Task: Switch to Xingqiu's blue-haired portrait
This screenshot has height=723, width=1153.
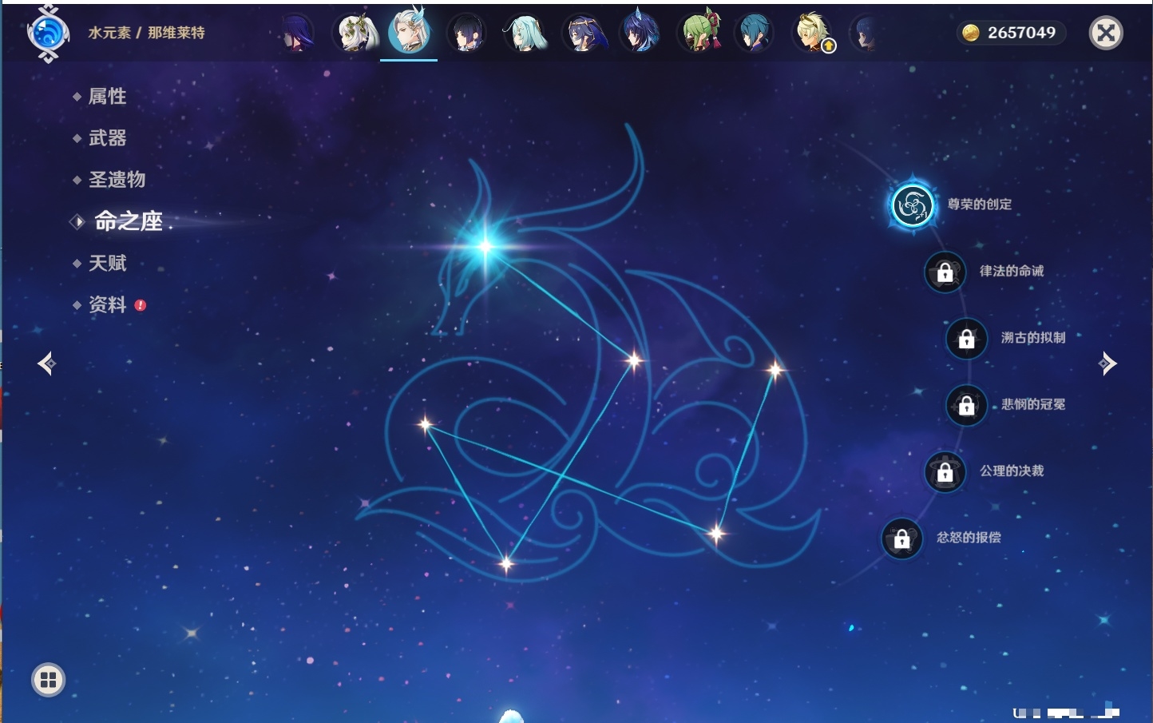Action: [x=755, y=34]
